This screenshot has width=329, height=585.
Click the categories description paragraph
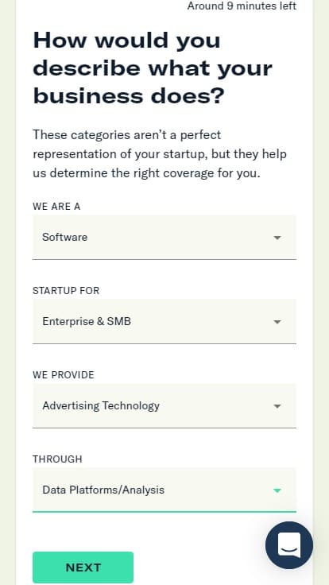(x=160, y=153)
